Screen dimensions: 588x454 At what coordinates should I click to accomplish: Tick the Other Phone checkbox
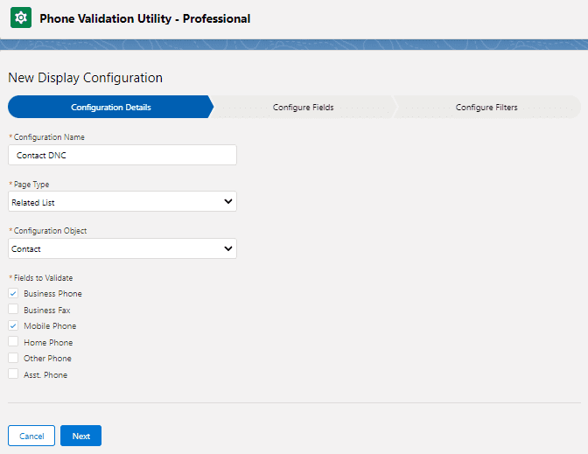[x=13, y=359]
